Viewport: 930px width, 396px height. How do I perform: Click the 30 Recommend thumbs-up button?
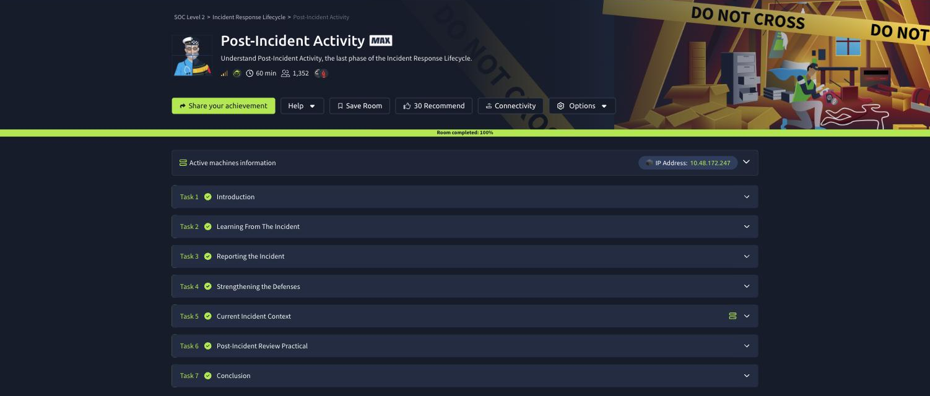click(x=434, y=106)
